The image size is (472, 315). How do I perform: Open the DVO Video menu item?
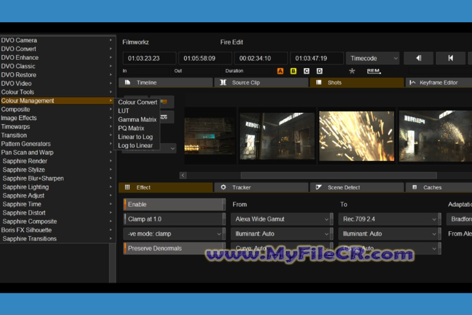pyautogui.click(x=56, y=83)
